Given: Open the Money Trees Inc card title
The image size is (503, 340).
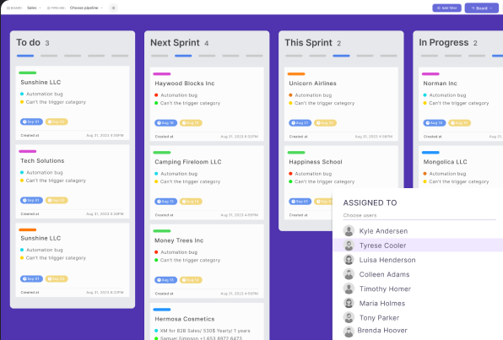Looking at the screenshot, I should [x=179, y=240].
